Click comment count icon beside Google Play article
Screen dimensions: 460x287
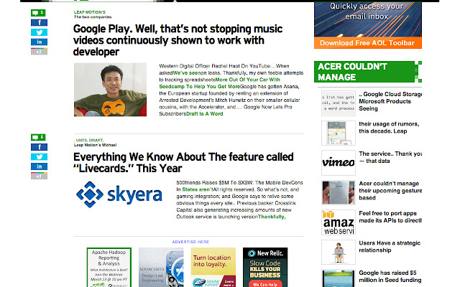point(38,13)
